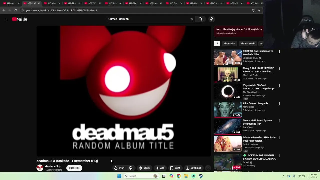This screenshot has width=320, height=180.
Task: Open more actions ellipsis under the video
Action: [x=208, y=168]
